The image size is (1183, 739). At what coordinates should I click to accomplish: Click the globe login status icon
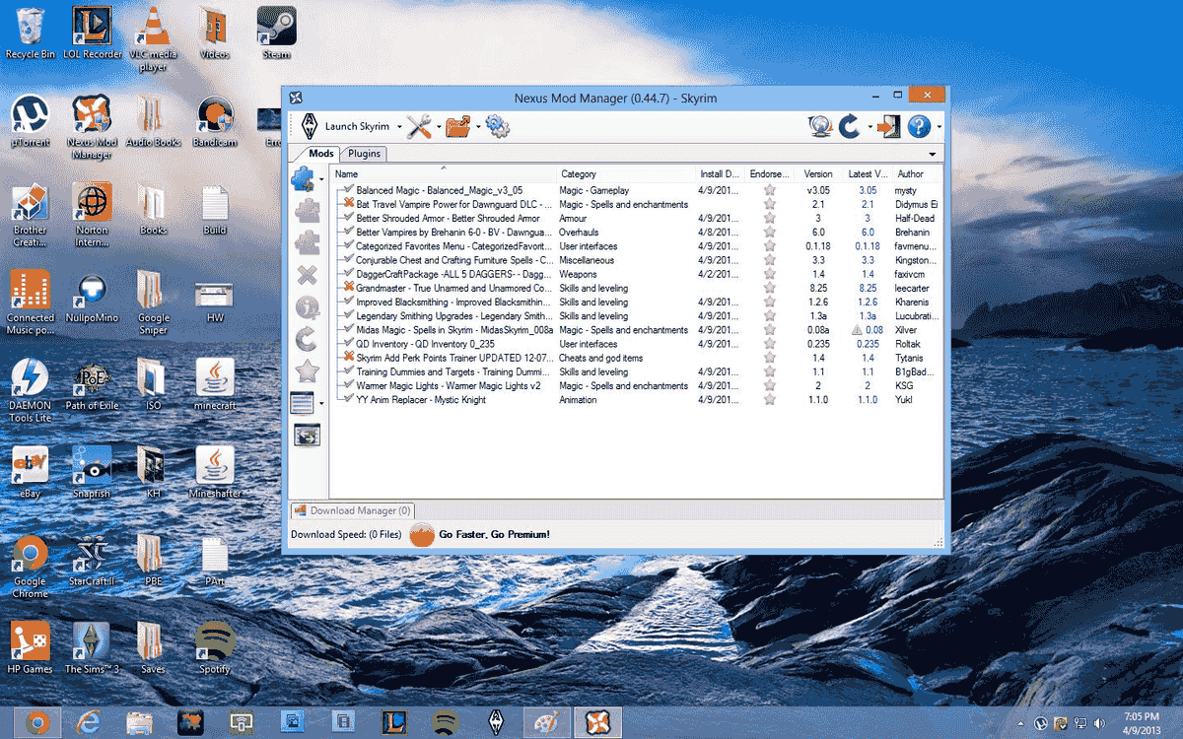[819, 127]
